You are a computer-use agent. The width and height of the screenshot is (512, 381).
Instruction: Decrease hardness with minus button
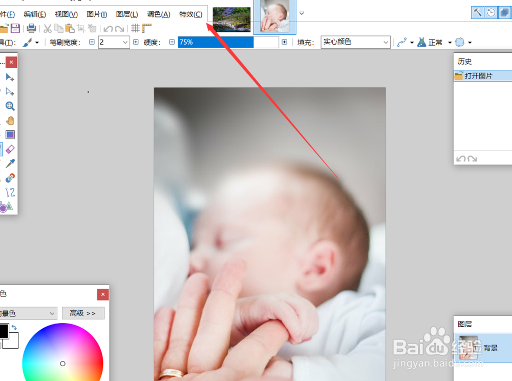pyautogui.click(x=172, y=42)
